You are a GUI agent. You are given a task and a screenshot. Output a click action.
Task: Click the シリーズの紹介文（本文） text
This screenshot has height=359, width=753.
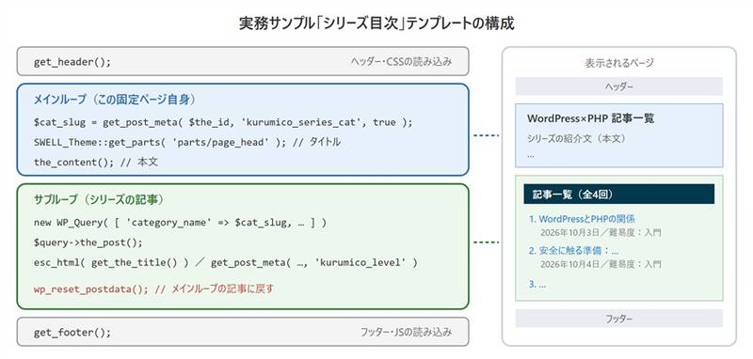click(576, 138)
